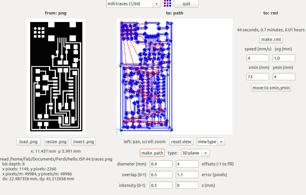
Task: Click the blue toolpath preview canvas
Action: (x=175, y=77)
